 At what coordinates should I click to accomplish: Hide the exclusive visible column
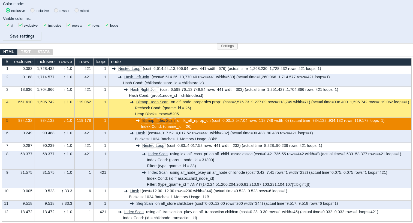20,25
